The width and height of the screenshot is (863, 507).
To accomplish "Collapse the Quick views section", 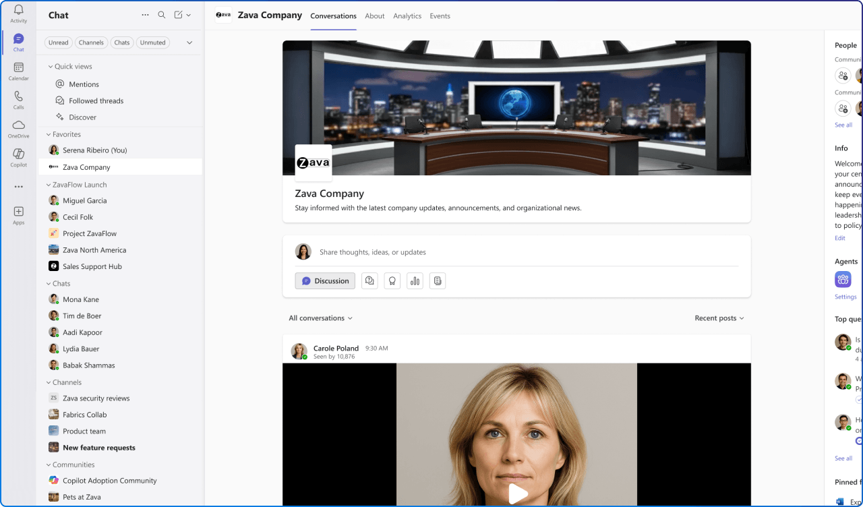I will point(70,67).
